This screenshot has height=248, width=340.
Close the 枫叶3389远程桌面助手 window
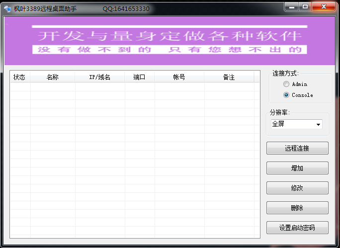click(325, 6)
